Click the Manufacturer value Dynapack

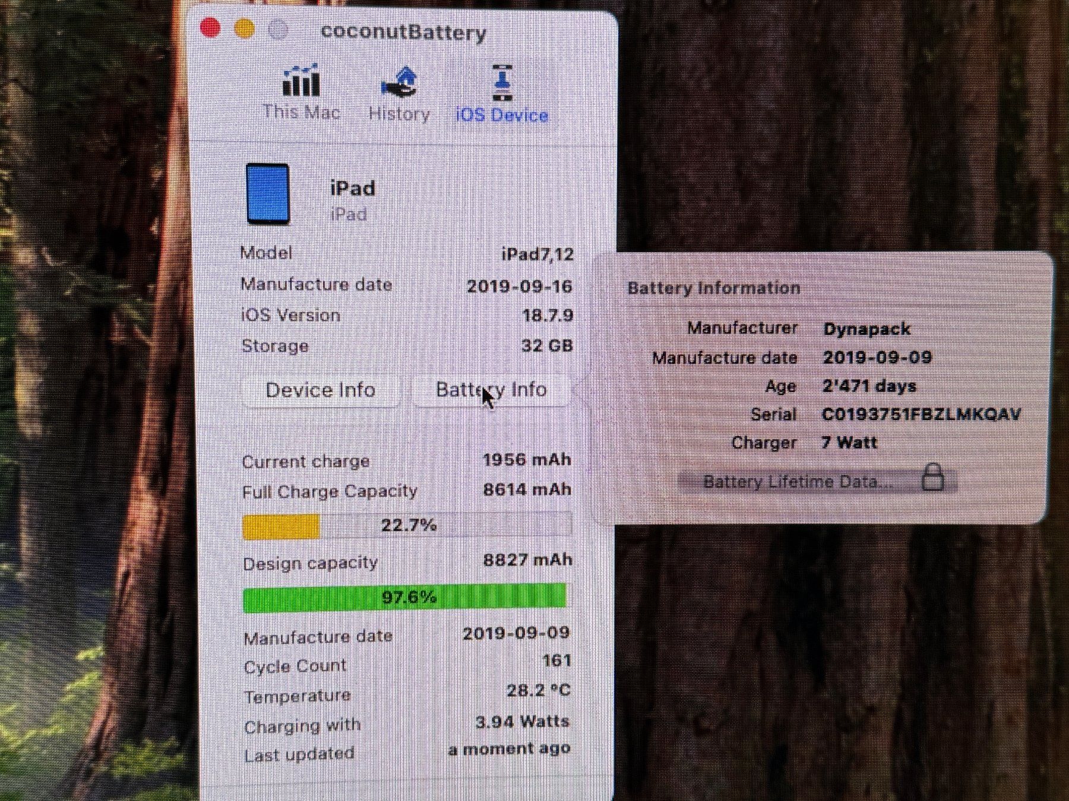tap(867, 329)
